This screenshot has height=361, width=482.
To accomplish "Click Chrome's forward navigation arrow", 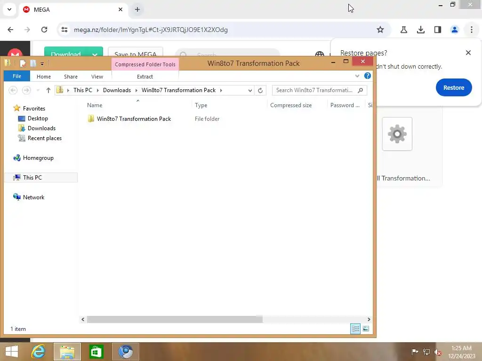I will pyautogui.click(x=27, y=30).
